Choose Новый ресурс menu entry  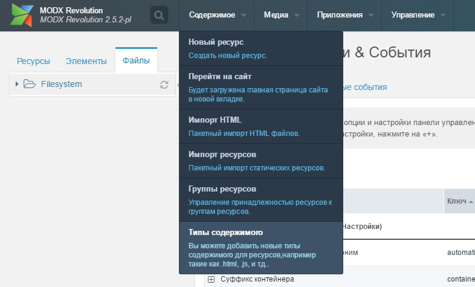(261, 48)
